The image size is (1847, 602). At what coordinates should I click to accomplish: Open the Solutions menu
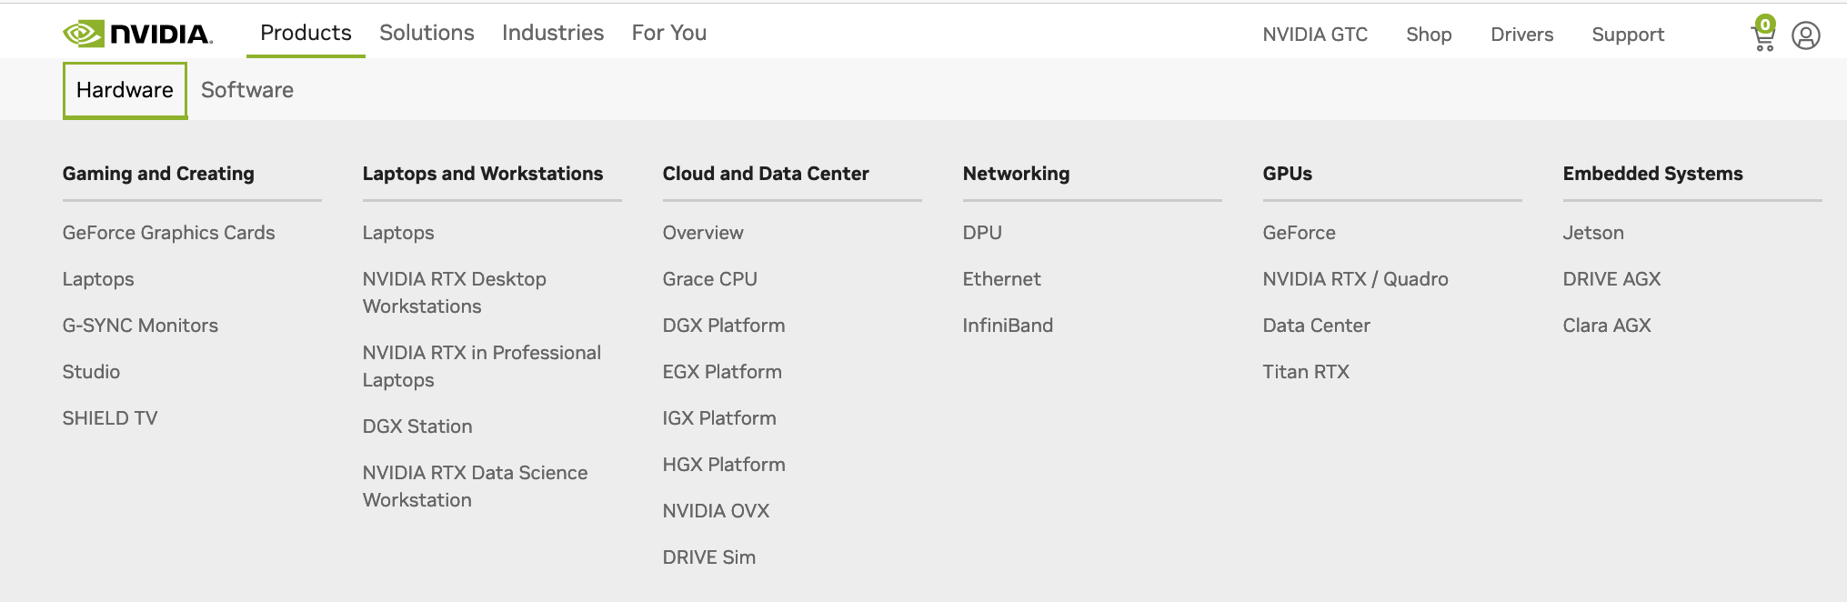(427, 33)
